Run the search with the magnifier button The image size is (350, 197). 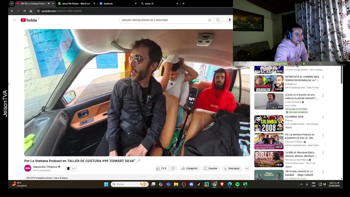218,20
